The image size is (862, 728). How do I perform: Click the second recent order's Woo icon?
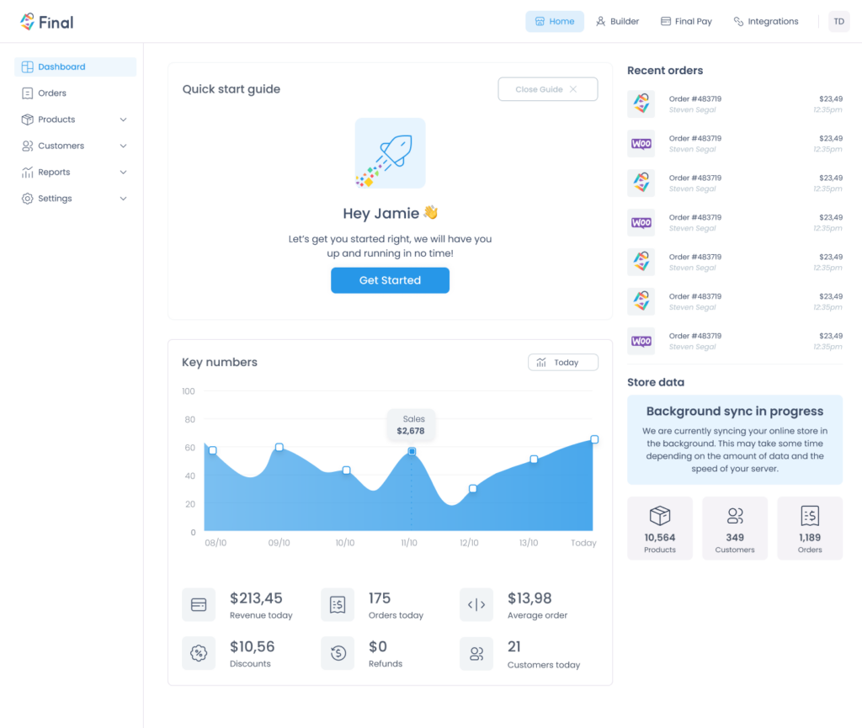(x=641, y=143)
